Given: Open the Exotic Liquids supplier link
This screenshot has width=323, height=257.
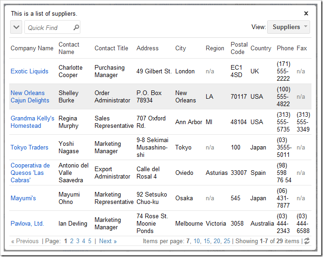Looking at the screenshot, I should coord(30,71).
